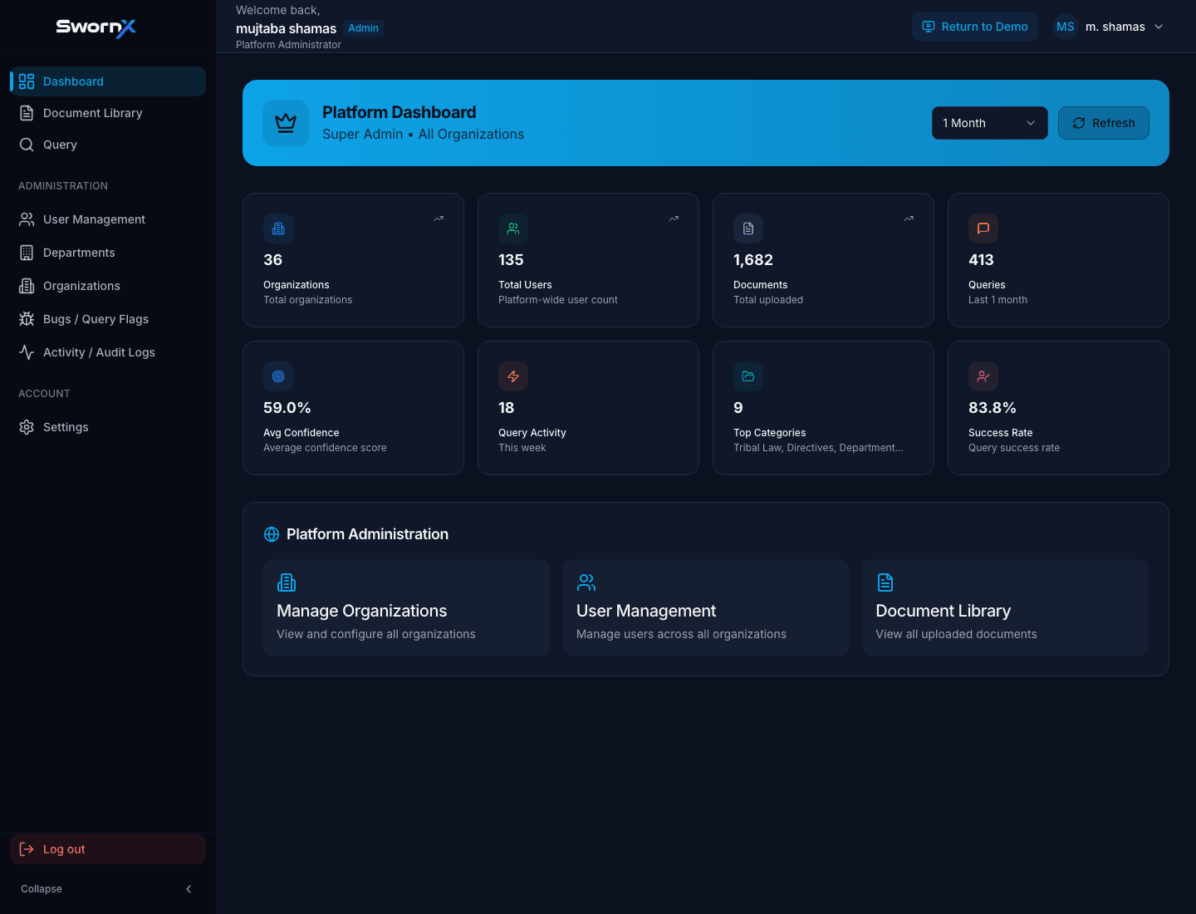Screen dimensions: 1196x914
Task: Click the crown icon in Platform Dashboard banner
Action: pos(286,123)
